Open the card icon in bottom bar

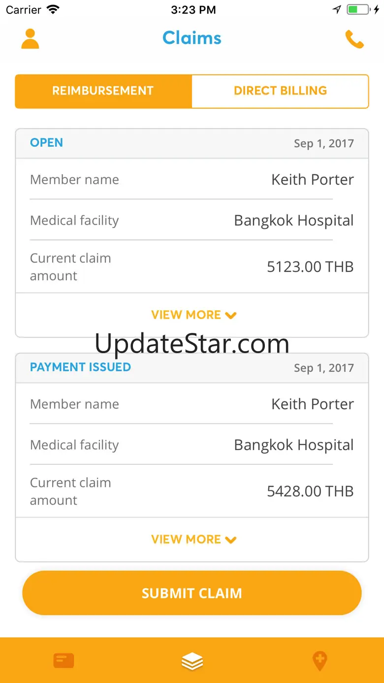tap(64, 660)
